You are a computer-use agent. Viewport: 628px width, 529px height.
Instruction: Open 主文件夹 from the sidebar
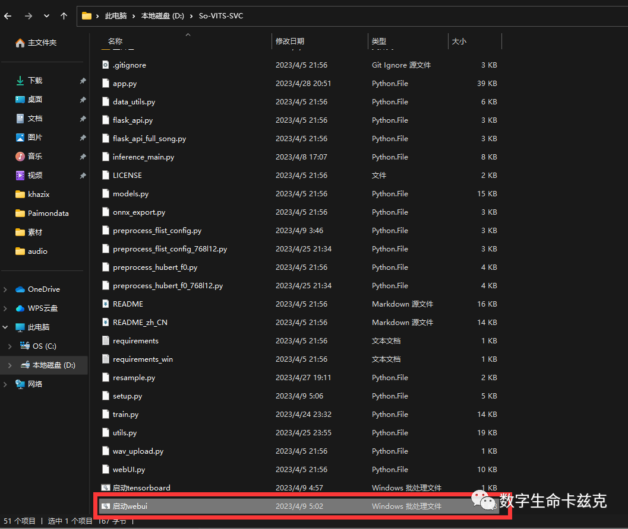(x=40, y=42)
